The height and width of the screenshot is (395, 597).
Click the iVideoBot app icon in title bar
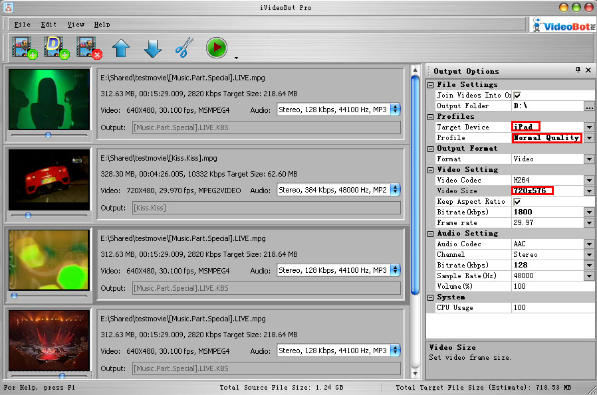pos(9,7)
